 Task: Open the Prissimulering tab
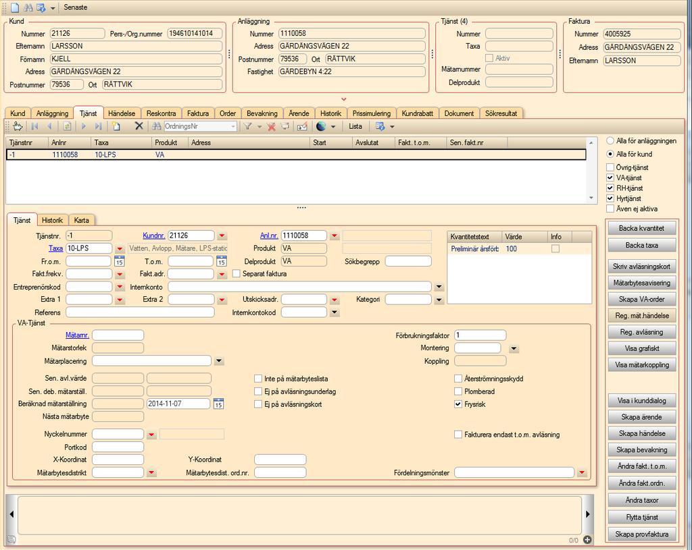click(x=372, y=113)
